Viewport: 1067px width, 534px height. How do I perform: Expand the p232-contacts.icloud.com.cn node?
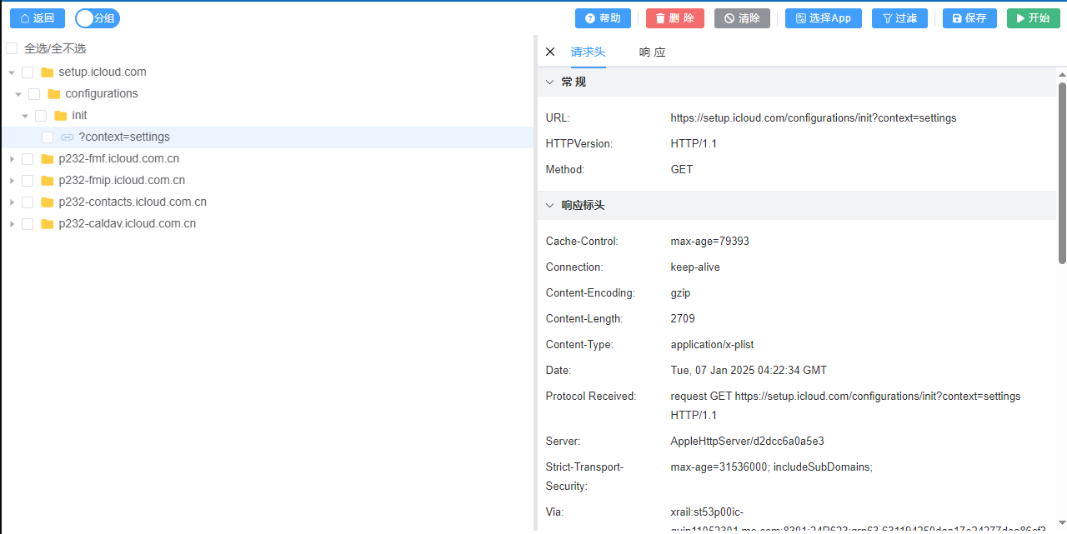12,202
